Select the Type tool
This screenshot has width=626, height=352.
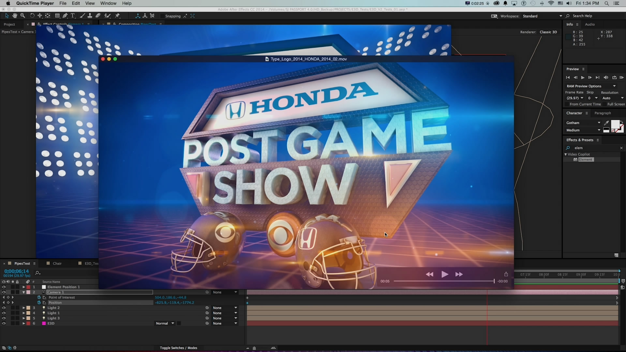click(73, 16)
